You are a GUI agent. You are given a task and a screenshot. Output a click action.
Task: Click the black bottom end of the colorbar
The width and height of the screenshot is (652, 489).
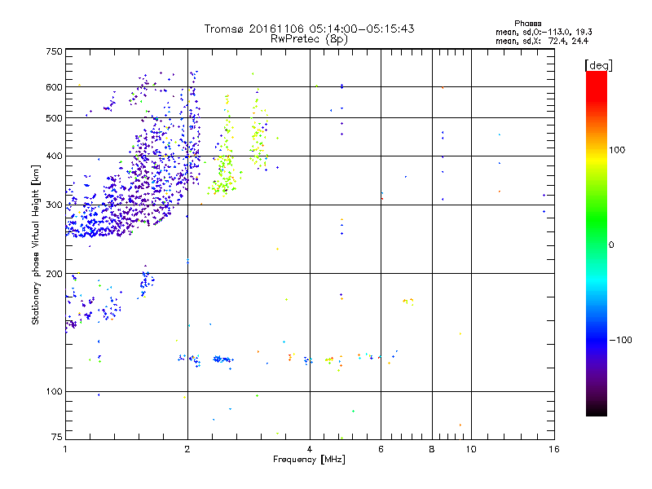[597, 411]
